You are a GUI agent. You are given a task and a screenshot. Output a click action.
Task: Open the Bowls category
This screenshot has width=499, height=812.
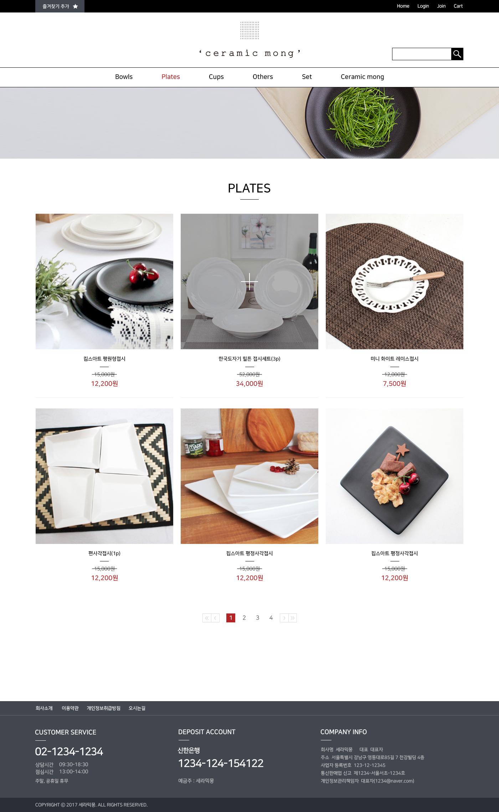coord(124,77)
